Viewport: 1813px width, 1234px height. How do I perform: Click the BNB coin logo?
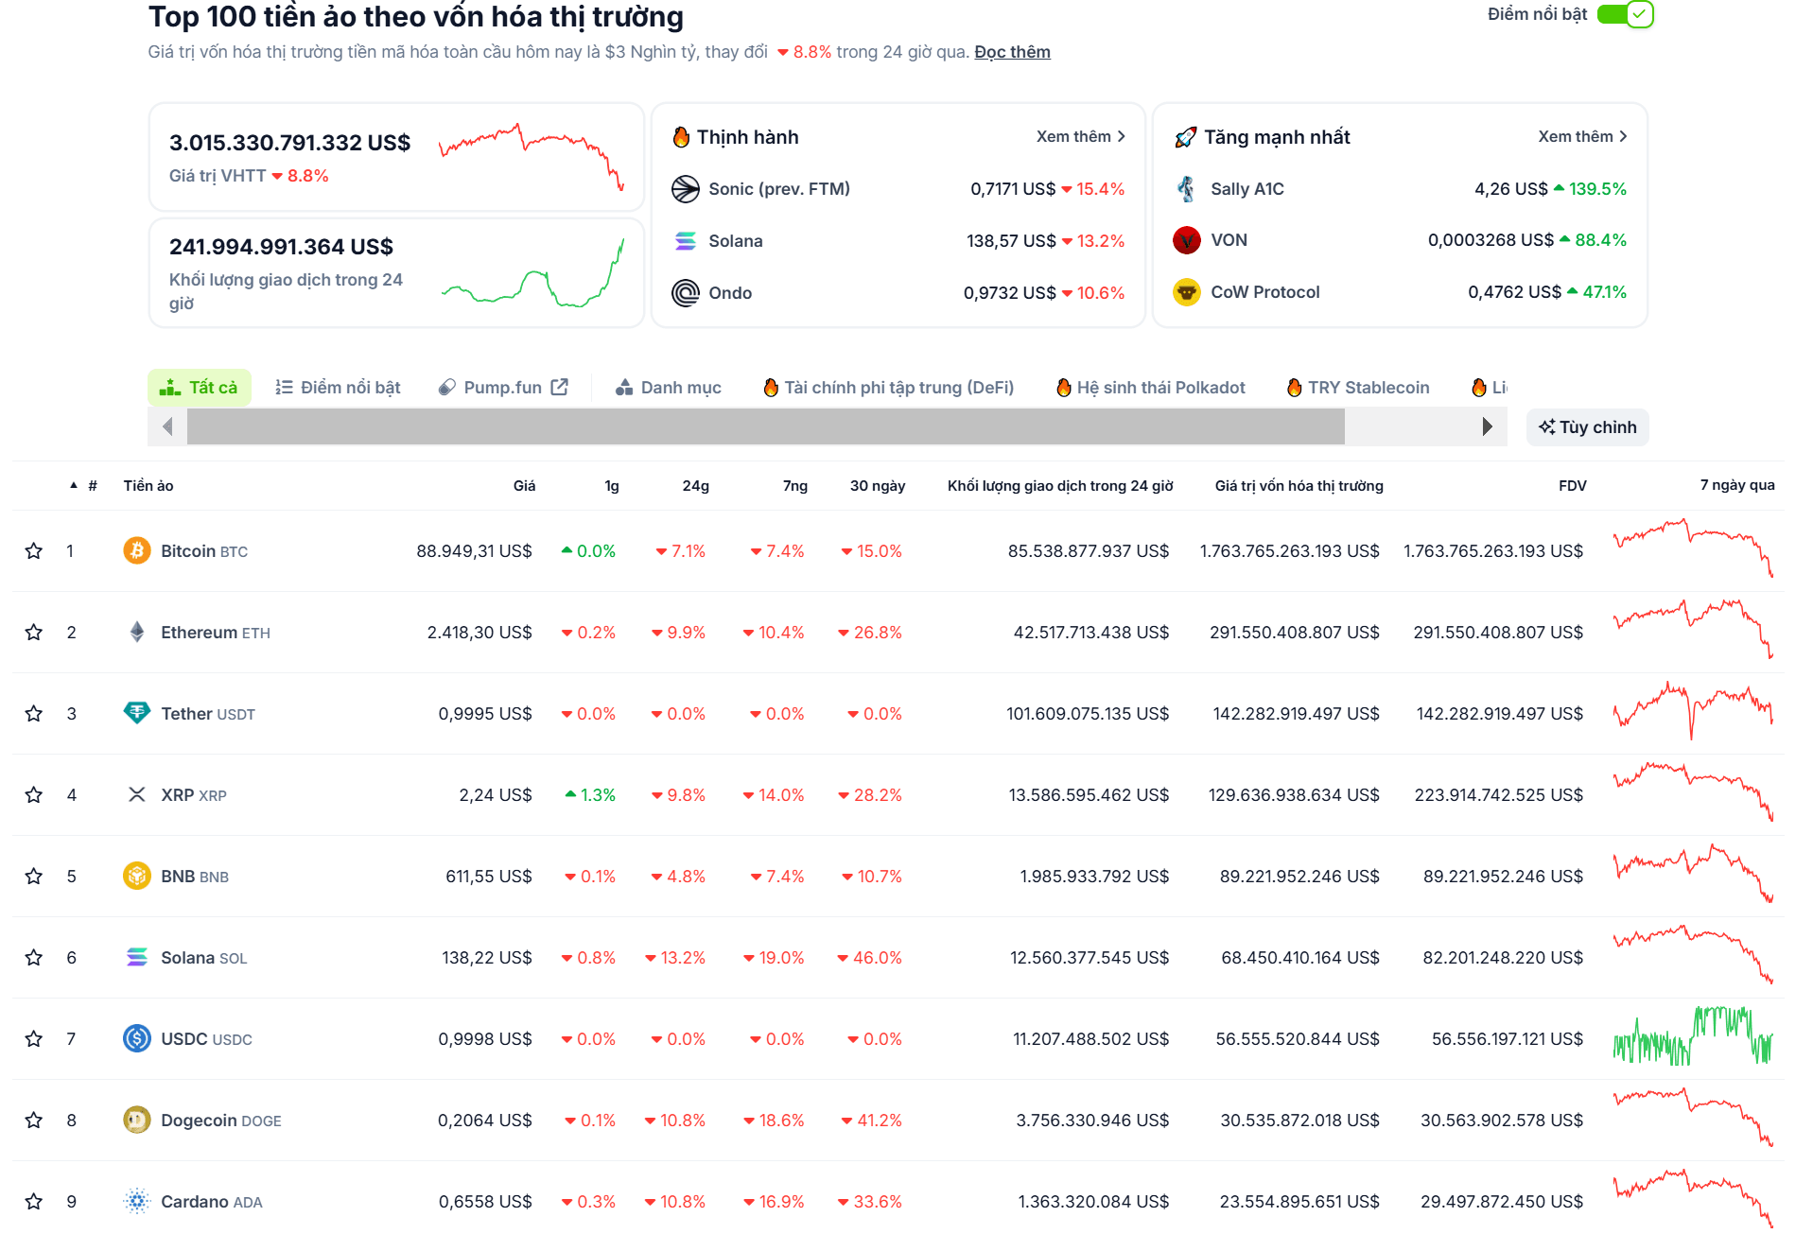pyautogui.click(x=137, y=876)
